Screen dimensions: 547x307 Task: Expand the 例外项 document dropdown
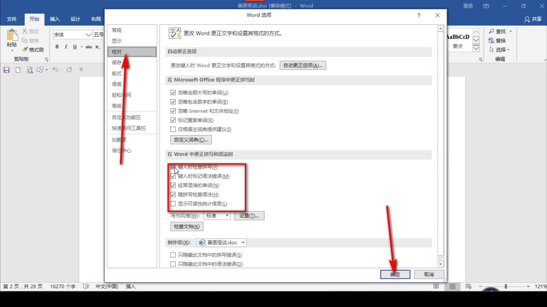[x=244, y=242]
